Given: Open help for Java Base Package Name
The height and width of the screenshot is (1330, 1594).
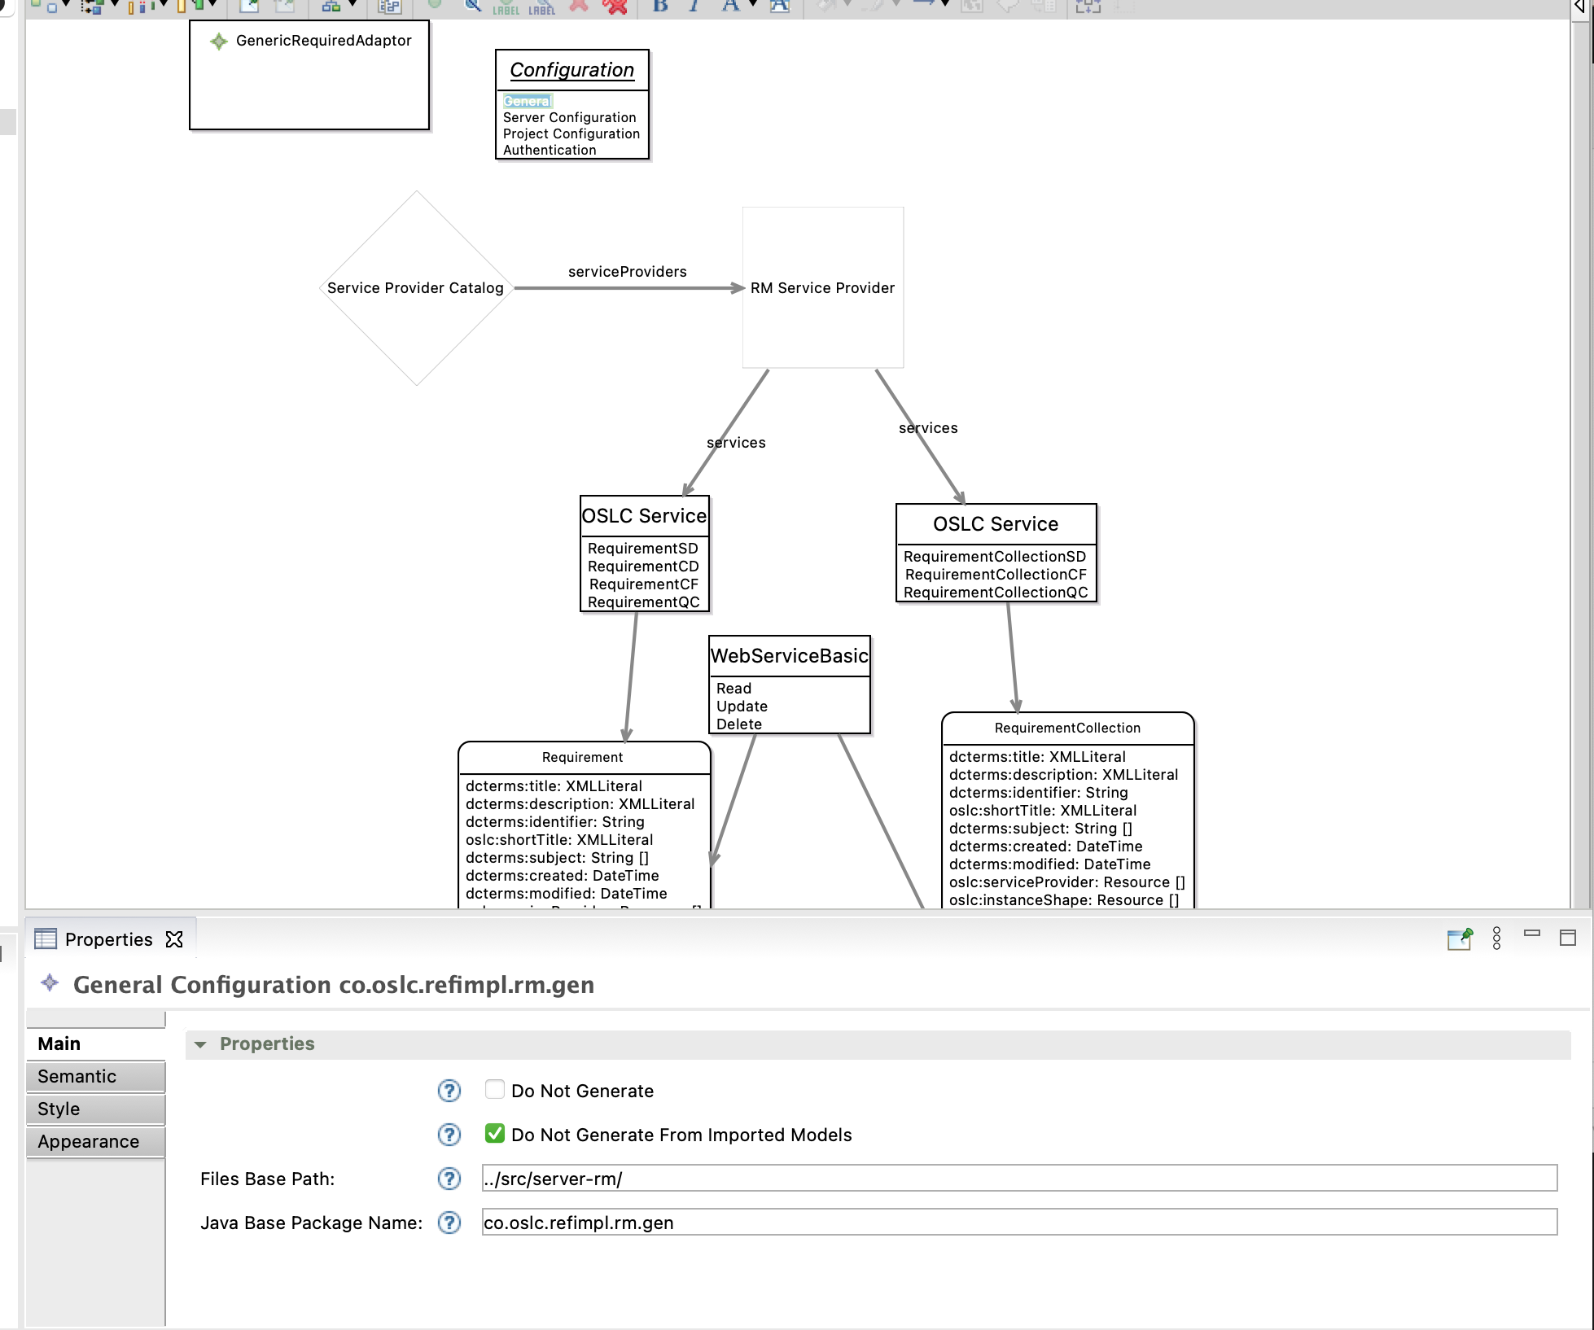Looking at the screenshot, I should click(449, 1222).
